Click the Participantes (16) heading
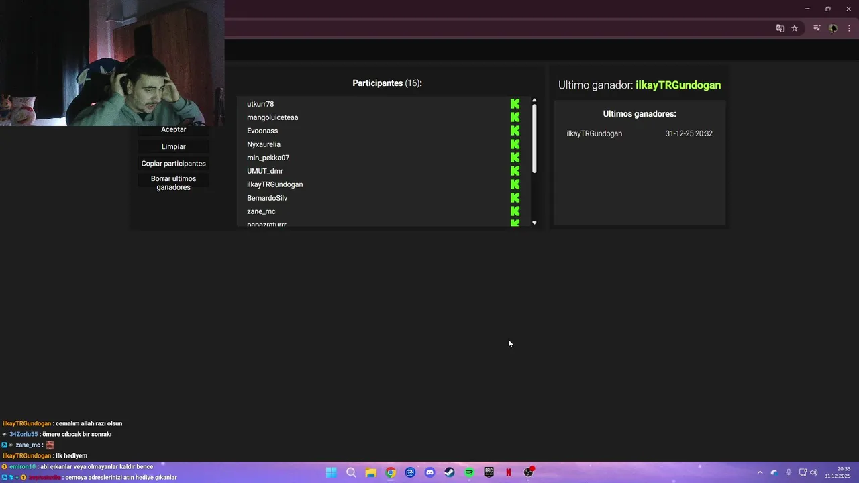The height and width of the screenshot is (483, 859). pos(387,83)
